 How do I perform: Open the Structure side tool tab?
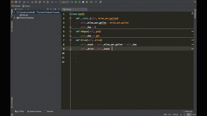(12, 27)
